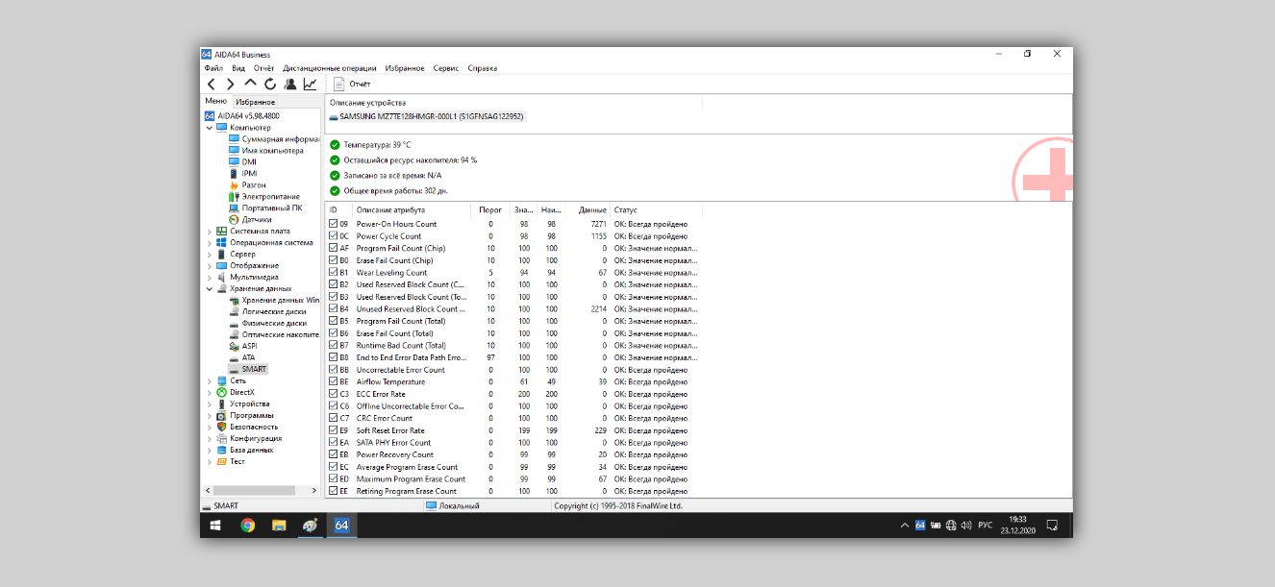Expand the Отображение tree node
This screenshot has width=1275, height=587.
(x=210, y=265)
